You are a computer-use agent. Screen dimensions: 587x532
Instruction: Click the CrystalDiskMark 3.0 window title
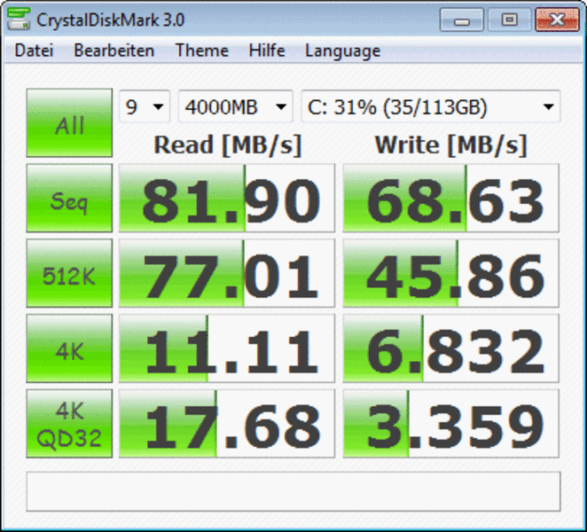[x=111, y=20]
